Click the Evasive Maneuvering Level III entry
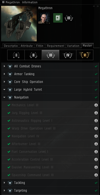 (x=32, y=167)
